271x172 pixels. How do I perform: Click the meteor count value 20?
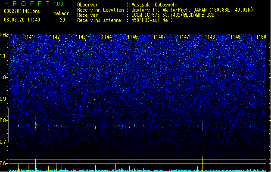click(62, 20)
